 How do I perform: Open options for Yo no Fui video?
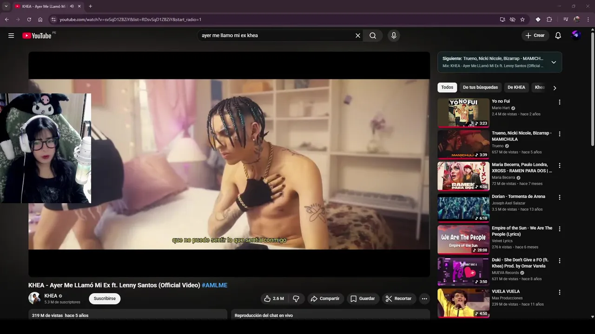(x=560, y=102)
